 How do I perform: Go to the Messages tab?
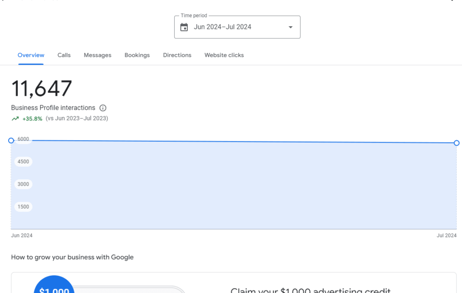97,55
